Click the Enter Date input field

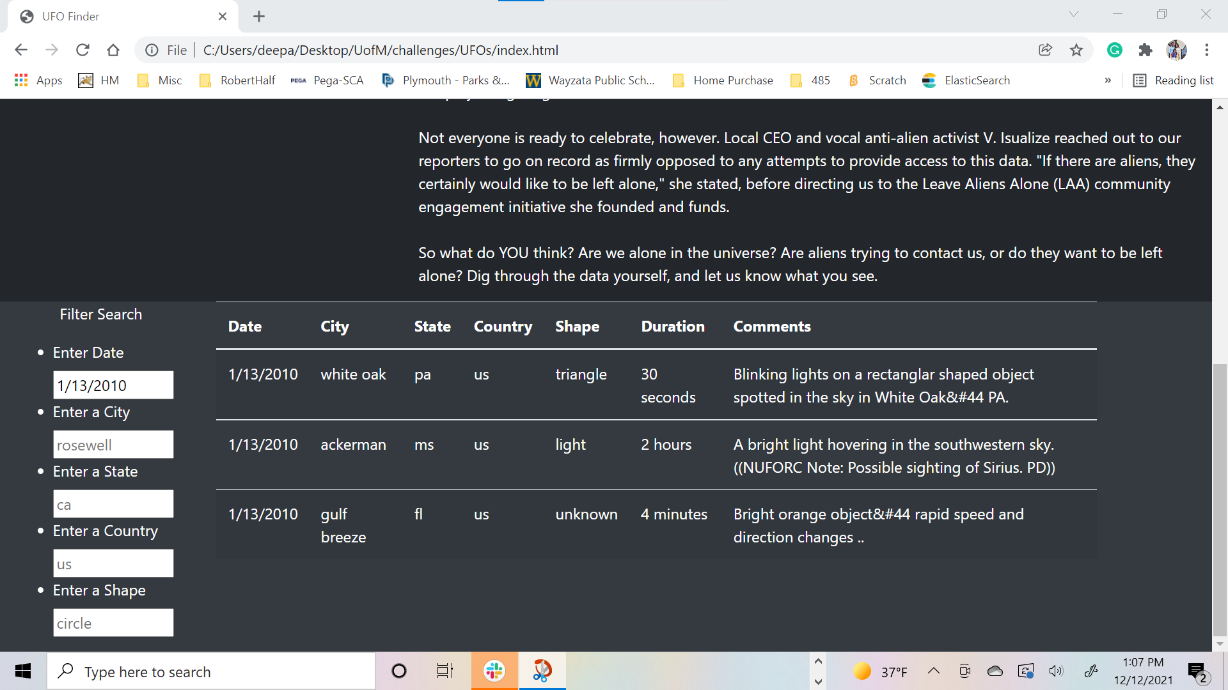point(113,385)
